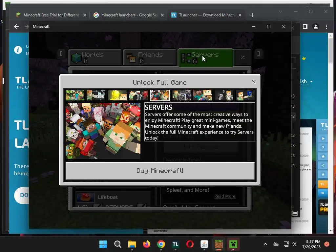This screenshot has width=336, height=252.
Task: Show hidden system tray icons
Action: click(265, 244)
